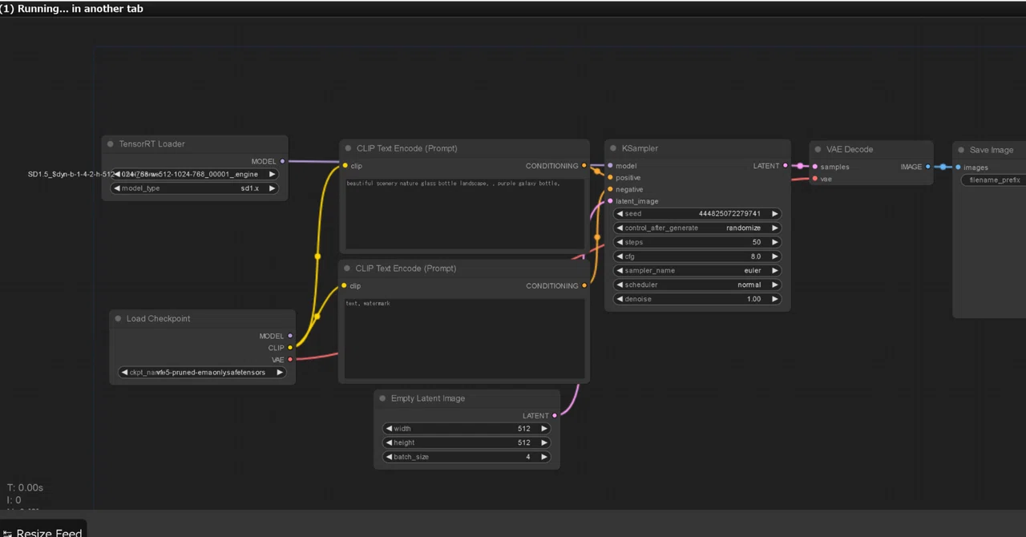
Task: Increase the steps value with right arrow
Action: point(774,242)
